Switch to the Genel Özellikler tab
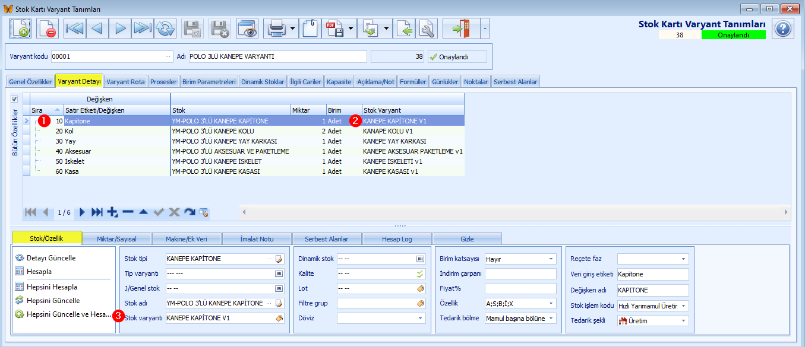The image size is (805, 347). coord(30,82)
